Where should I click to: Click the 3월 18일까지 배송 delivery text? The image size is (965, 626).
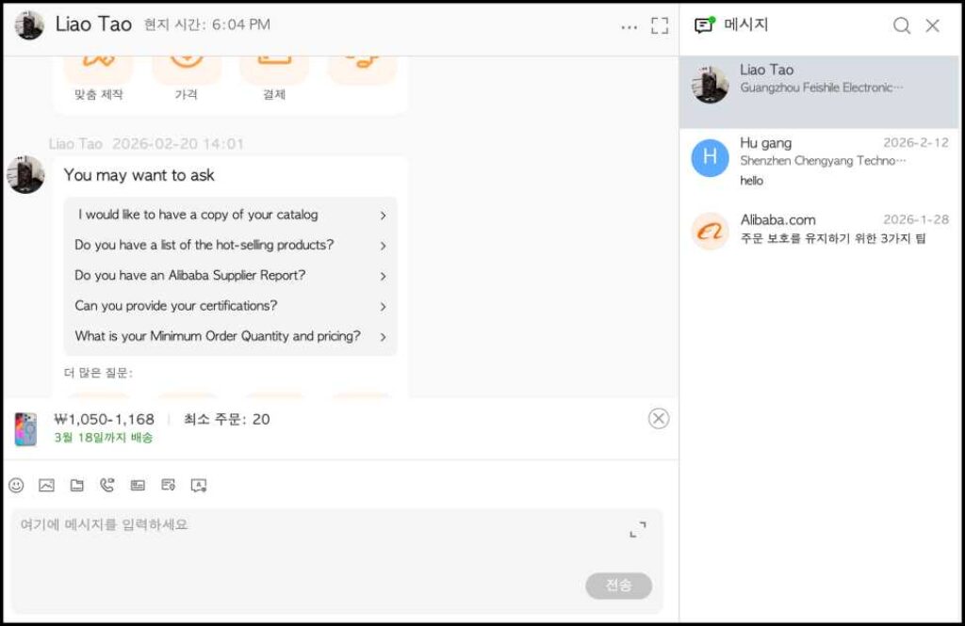click(x=104, y=438)
